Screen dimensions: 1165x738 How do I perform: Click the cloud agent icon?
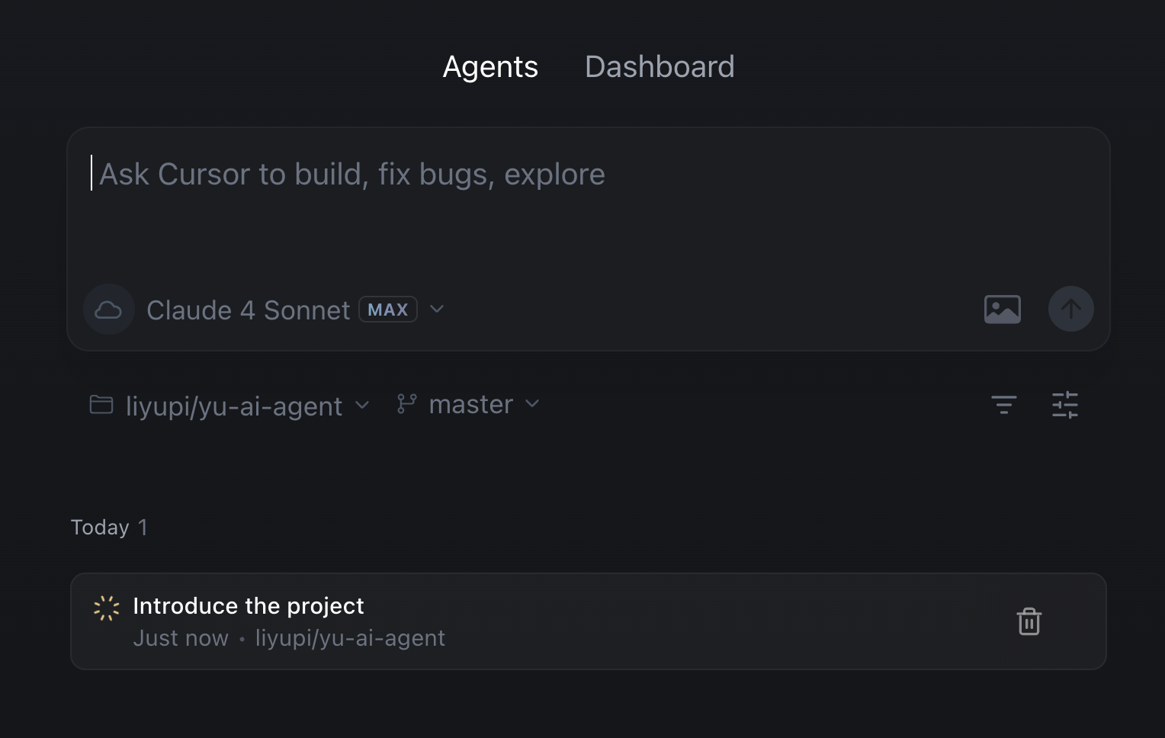tap(108, 310)
